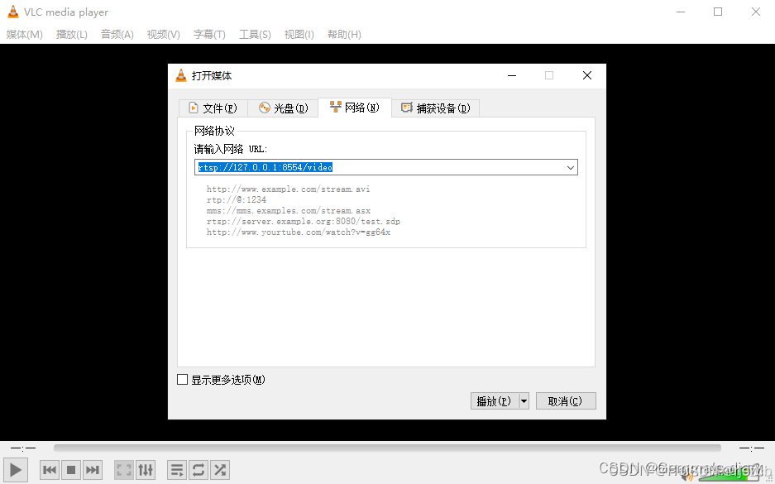775x484 pixels.
Task: Open extended settings equalizer icon
Action: coord(146,470)
